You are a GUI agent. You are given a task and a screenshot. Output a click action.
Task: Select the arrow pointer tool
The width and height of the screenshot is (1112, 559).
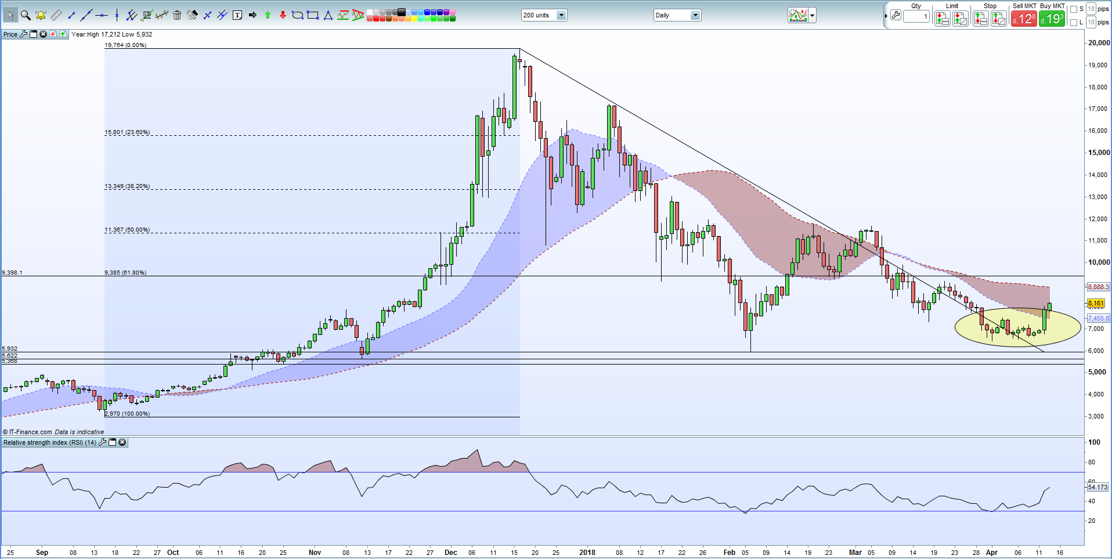[11, 15]
